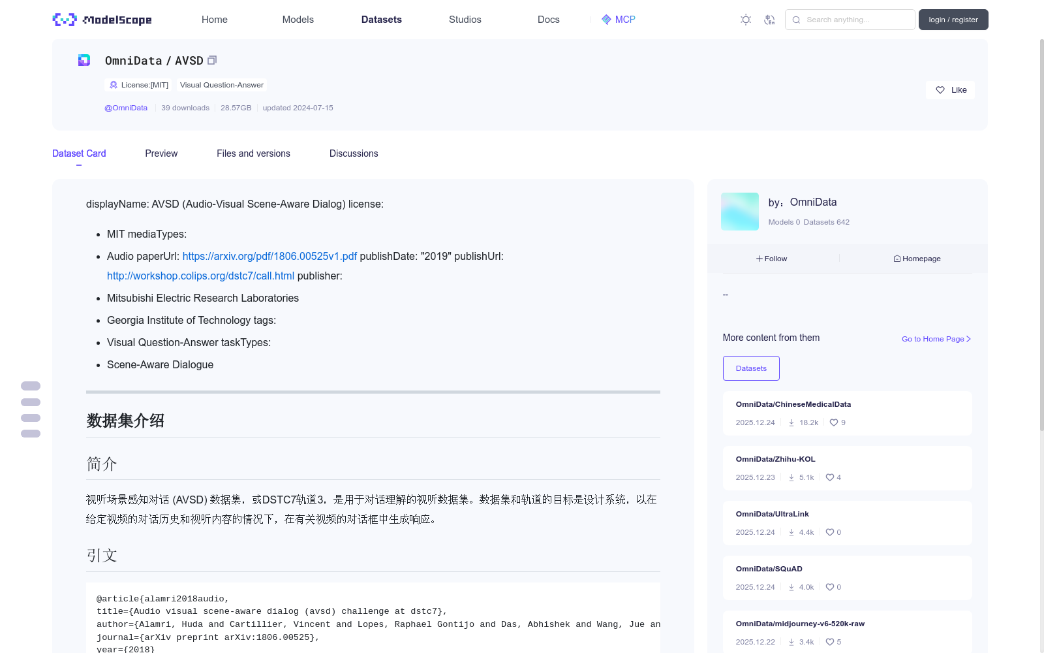Switch to the Preview tab
This screenshot has width=1044, height=653.
161,153
